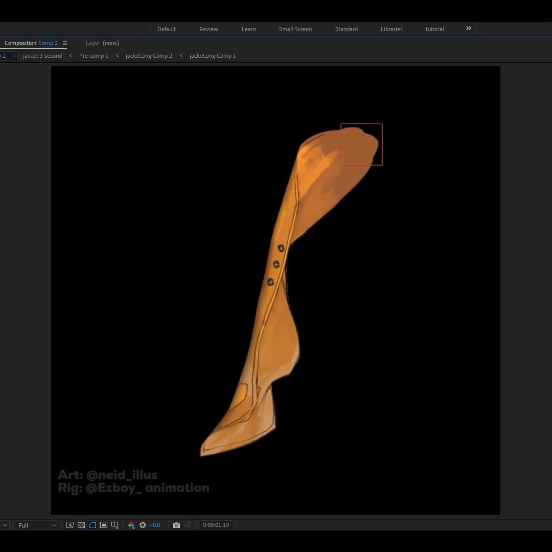Expand the workspace overflow double-chevron
This screenshot has width=552, height=552.
click(x=469, y=28)
